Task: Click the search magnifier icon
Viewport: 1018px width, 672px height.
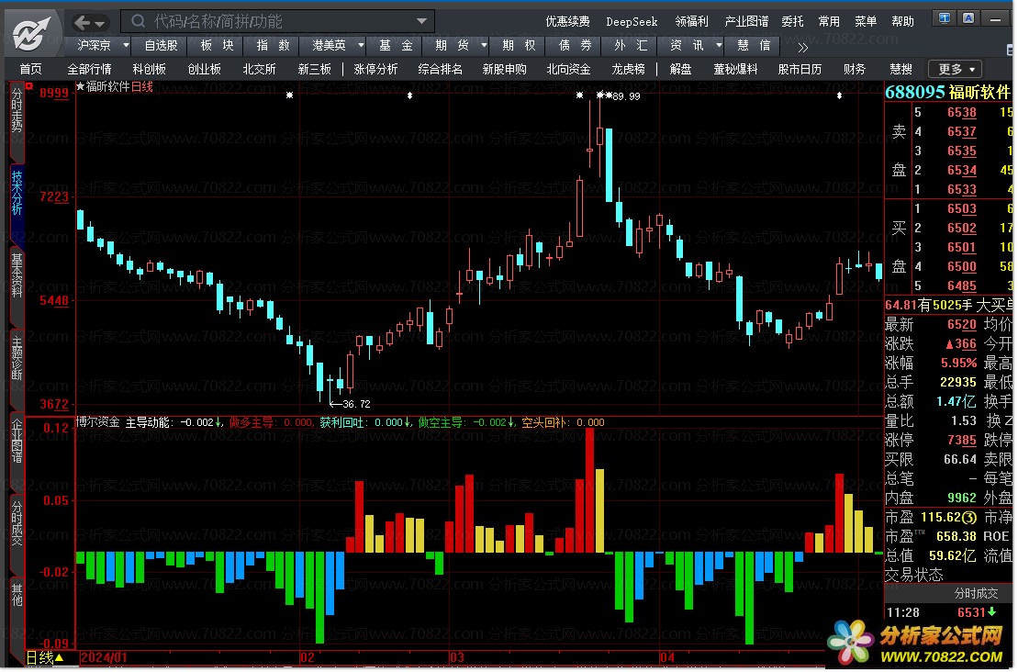Action: 139,21
